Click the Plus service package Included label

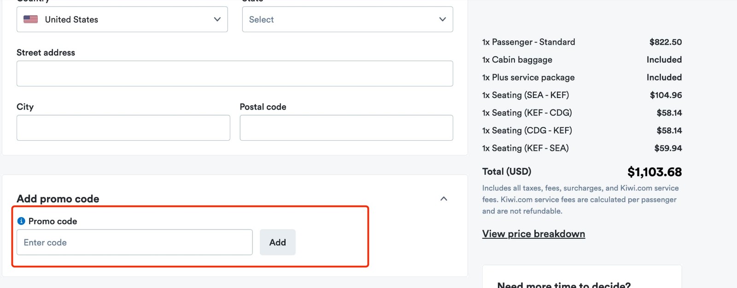664,77
